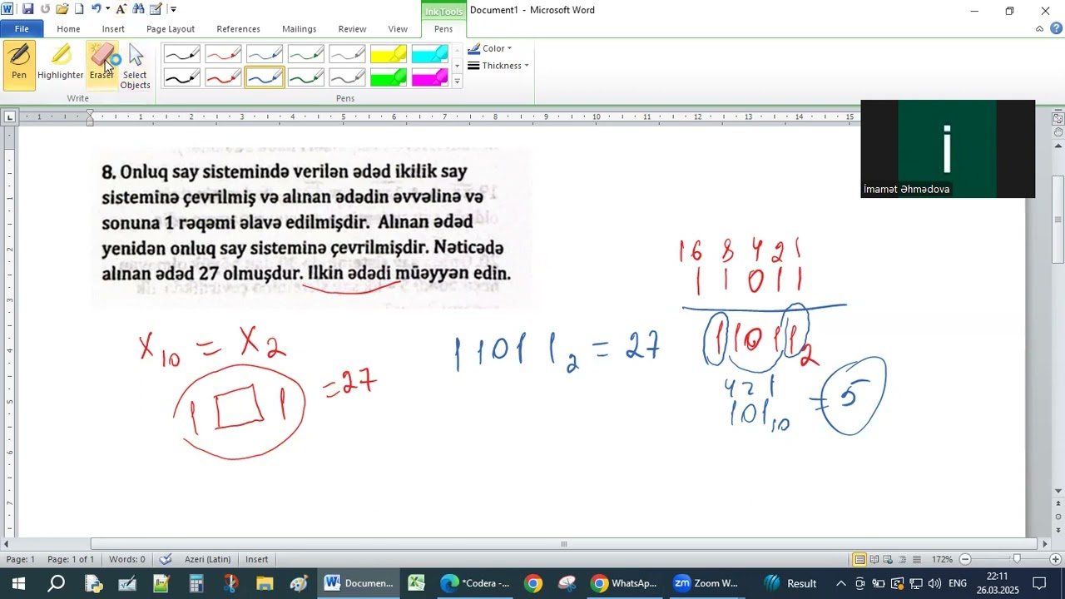Open proofing check icon in status bar
Screen dimensions: 1065x599
tap(166, 559)
